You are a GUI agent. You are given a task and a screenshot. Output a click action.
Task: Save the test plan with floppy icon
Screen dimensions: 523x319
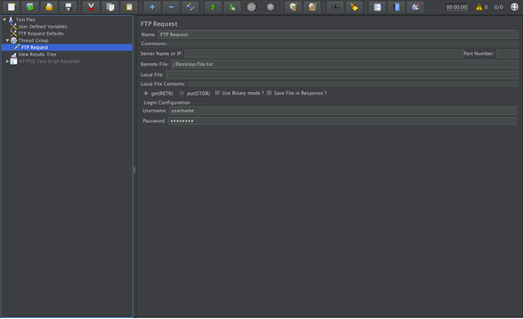[x=68, y=7]
